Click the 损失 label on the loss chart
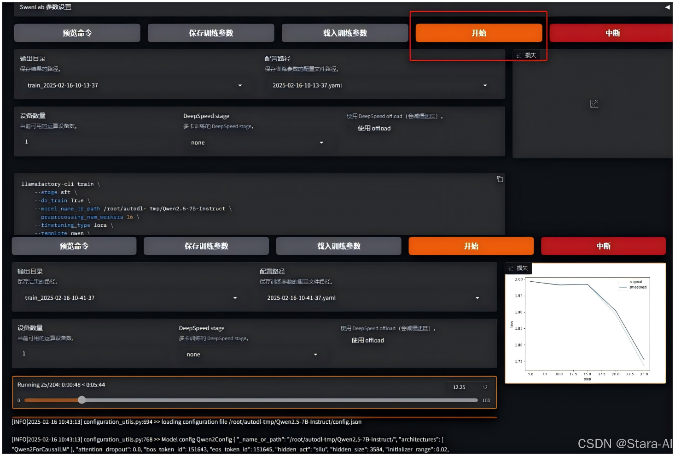The height and width of the screenshot is (456, 675). click(519, 268)
